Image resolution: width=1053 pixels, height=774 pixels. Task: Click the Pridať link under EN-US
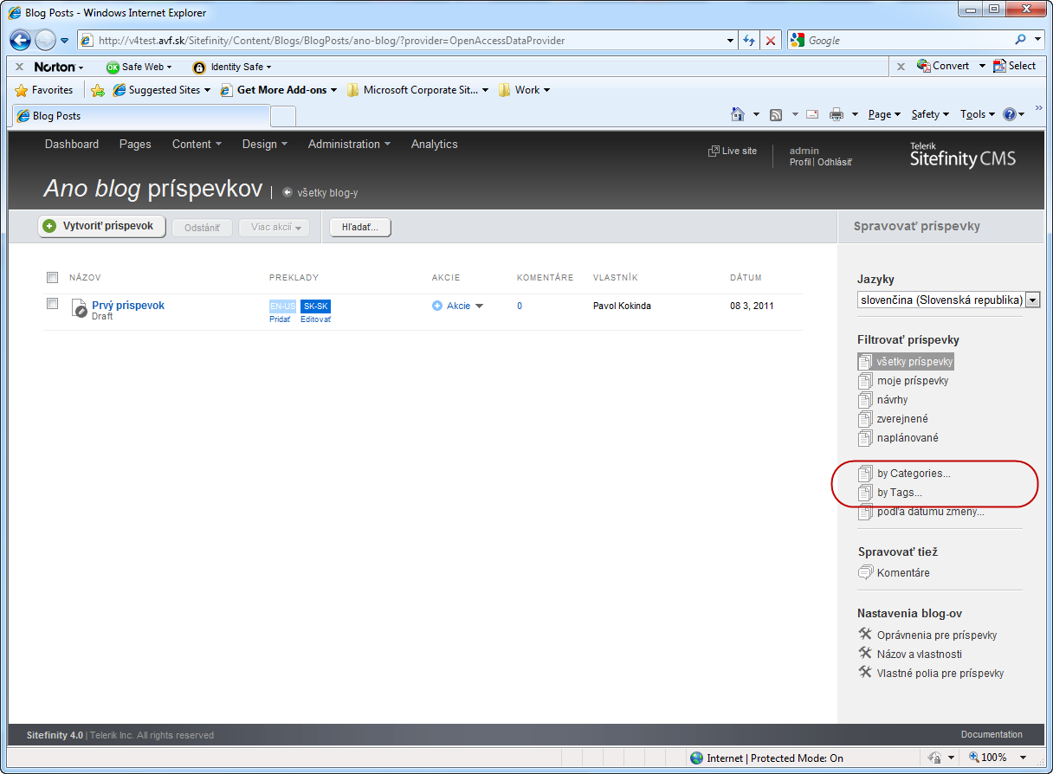[280, 319]
